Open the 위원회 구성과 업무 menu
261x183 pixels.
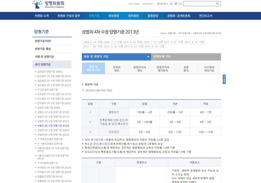[x=69, y=16]
